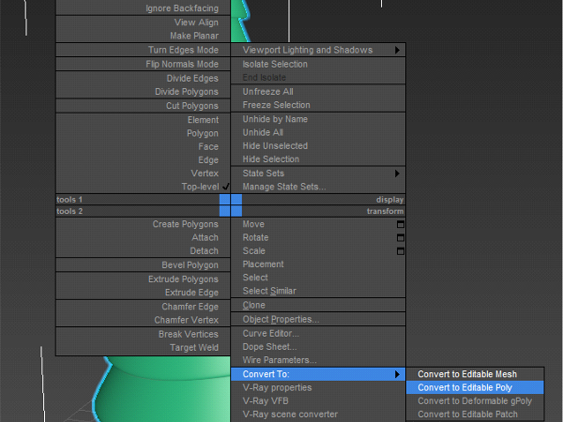The width and height of the screenshot is (563, 422).
Task: Click Unfreeze All in display menu
Action: pyautogui.click(x=318, y=92)
